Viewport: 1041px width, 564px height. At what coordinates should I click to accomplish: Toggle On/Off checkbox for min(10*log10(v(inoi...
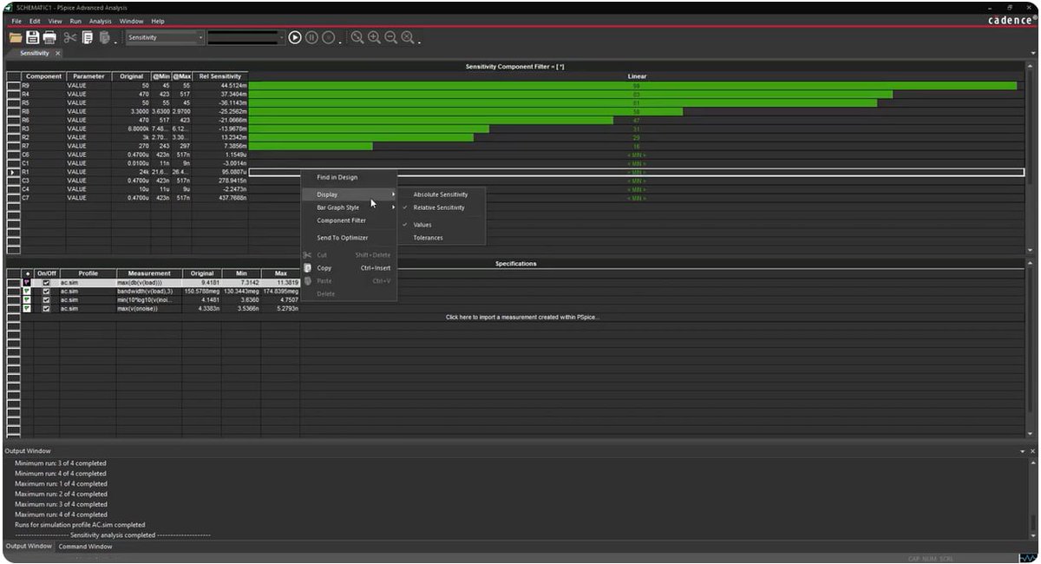click(46, 300)
